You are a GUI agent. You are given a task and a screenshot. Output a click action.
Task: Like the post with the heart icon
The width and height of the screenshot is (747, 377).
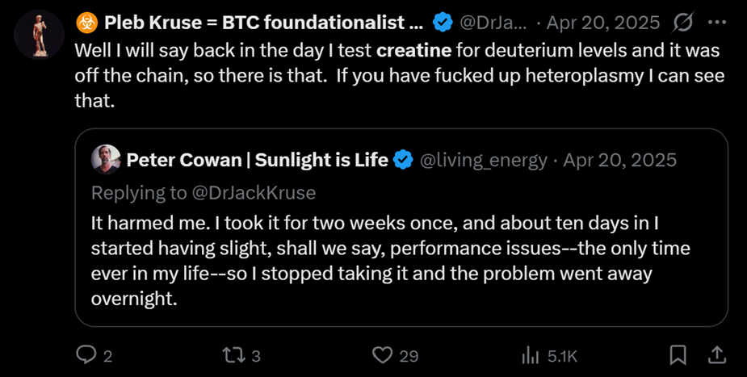click(x=381, y=355)
